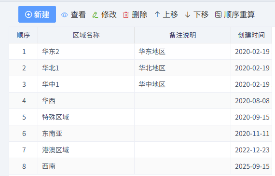Click the 新建 (New) button
Image resolution: width=275 pixels, height=176 pixels.
[x=37, y=14]
